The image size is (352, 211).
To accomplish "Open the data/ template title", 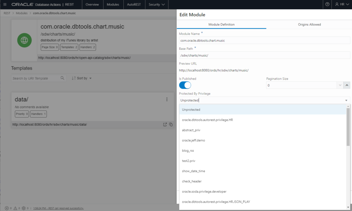I will (x=22, y=99).
